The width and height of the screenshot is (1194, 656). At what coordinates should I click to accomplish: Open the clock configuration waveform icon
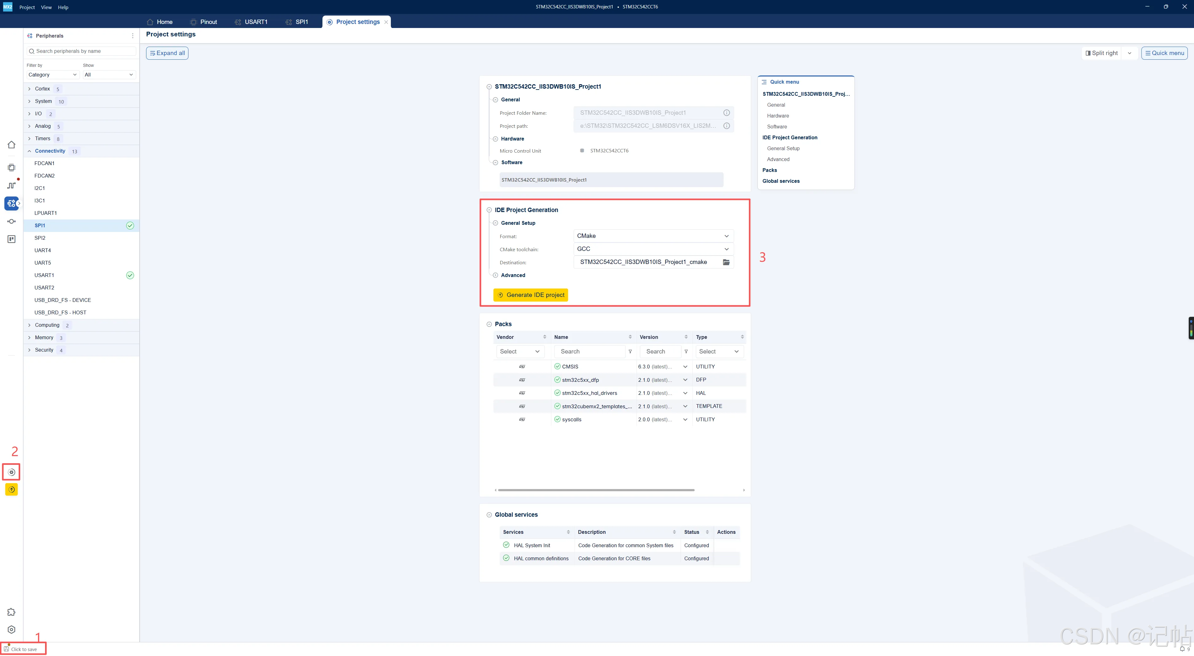tap(12, 185)
